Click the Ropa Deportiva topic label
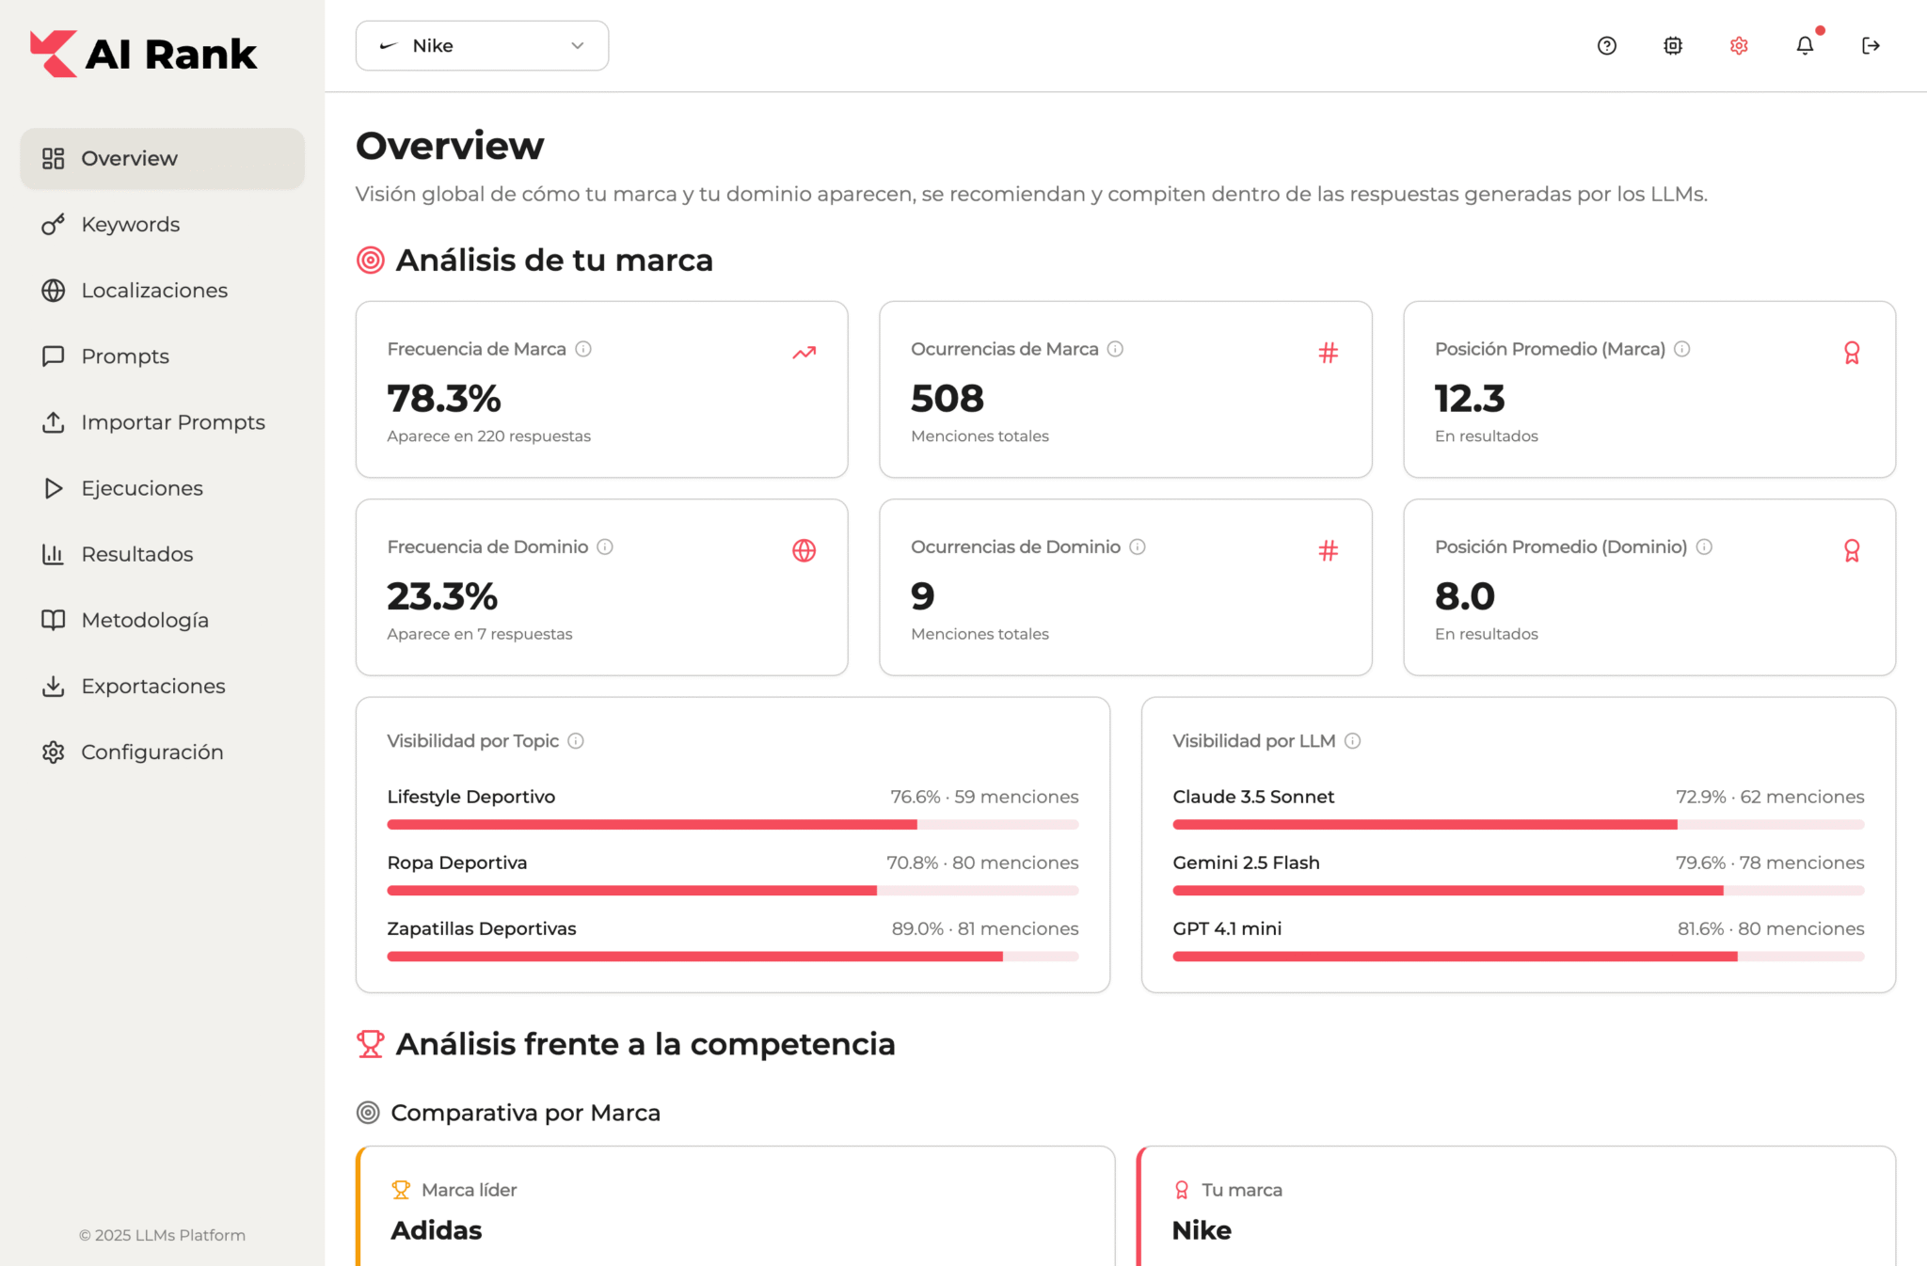1927x1266 pixels. click(x=457, y=862)
